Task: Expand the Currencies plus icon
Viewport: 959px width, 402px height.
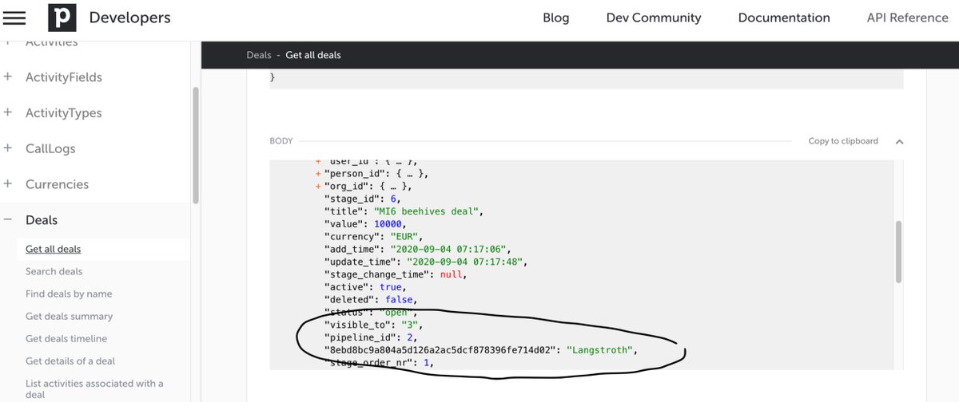Action: coord(8,184)
